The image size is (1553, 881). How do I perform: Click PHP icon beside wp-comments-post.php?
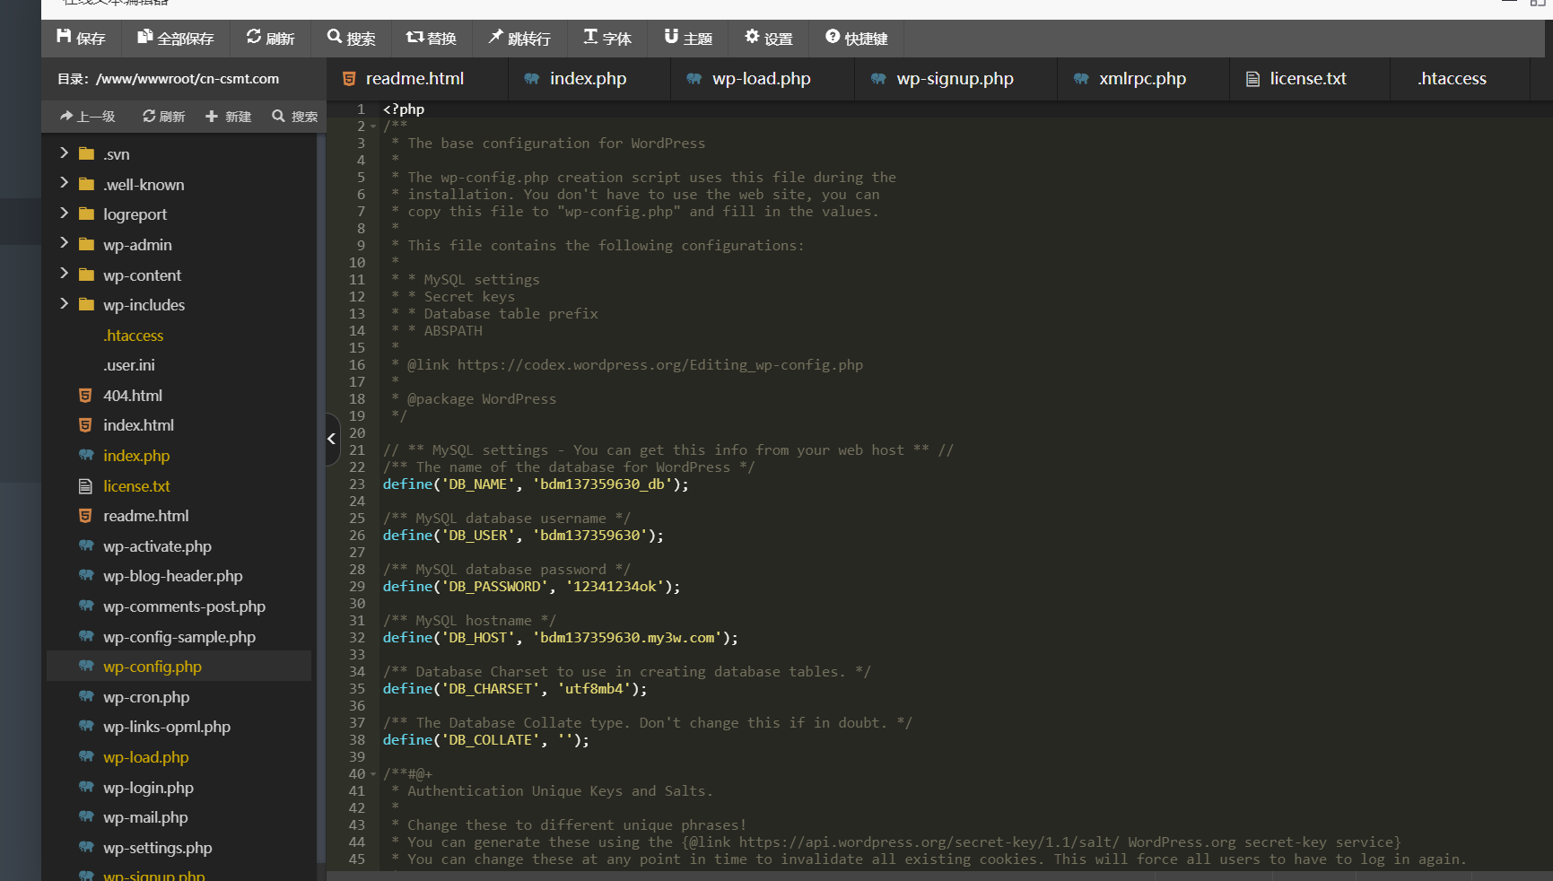coord(86,606)
